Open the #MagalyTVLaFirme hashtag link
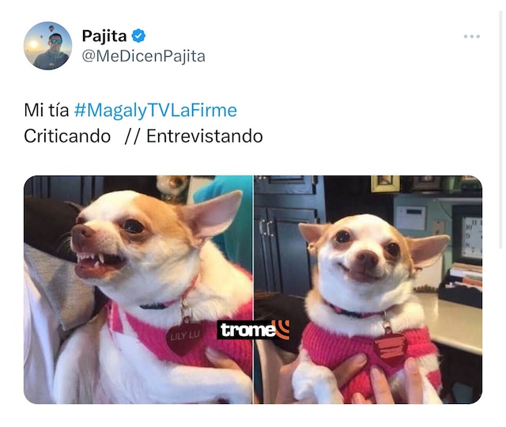Image resolution: width=506 pixels, height=427 pixels. (x=156, y=110)
